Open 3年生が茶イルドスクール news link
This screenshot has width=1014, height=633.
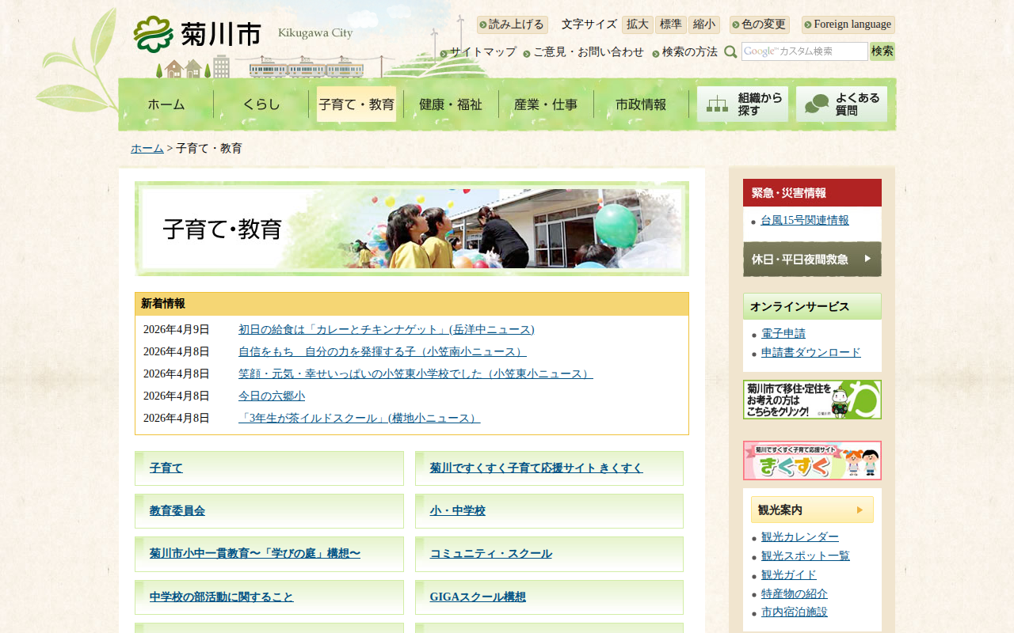[359, 419]
